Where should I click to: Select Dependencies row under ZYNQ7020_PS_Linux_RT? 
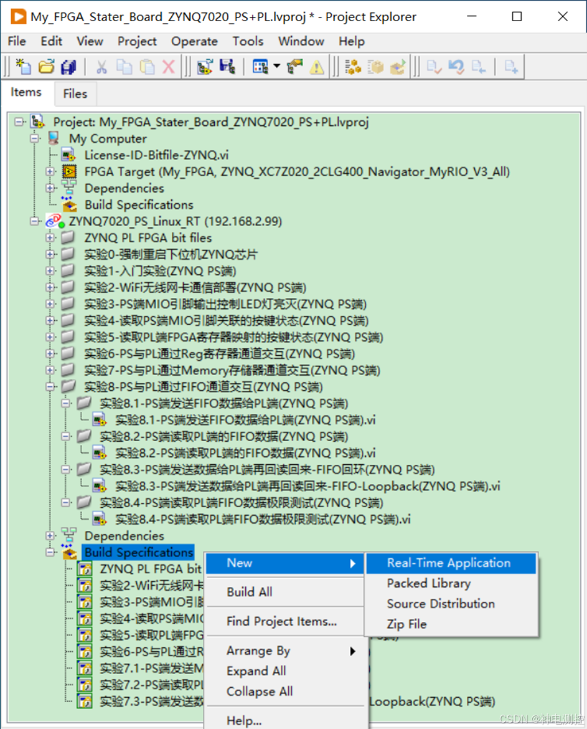pyautogui.click(x=124, y=536)
